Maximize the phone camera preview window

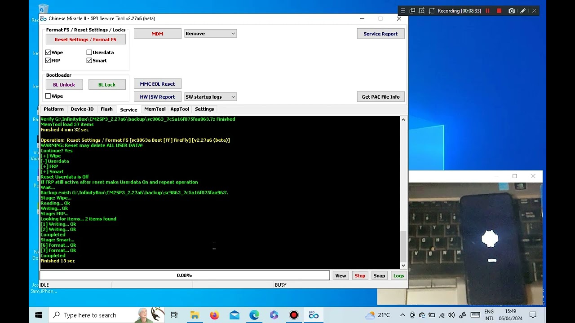pyautogui.click(x=515, y=176)
